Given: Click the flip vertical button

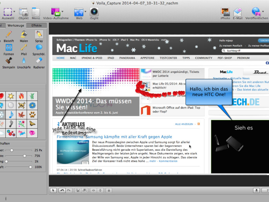Looking at the screenshot, I should [x=100, y=190].
